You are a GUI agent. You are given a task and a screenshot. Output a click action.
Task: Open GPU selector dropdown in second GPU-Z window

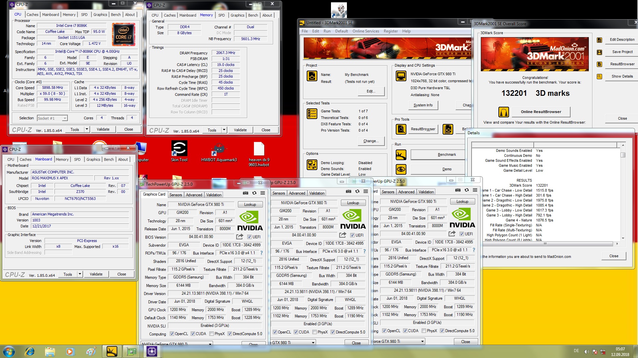293,343
